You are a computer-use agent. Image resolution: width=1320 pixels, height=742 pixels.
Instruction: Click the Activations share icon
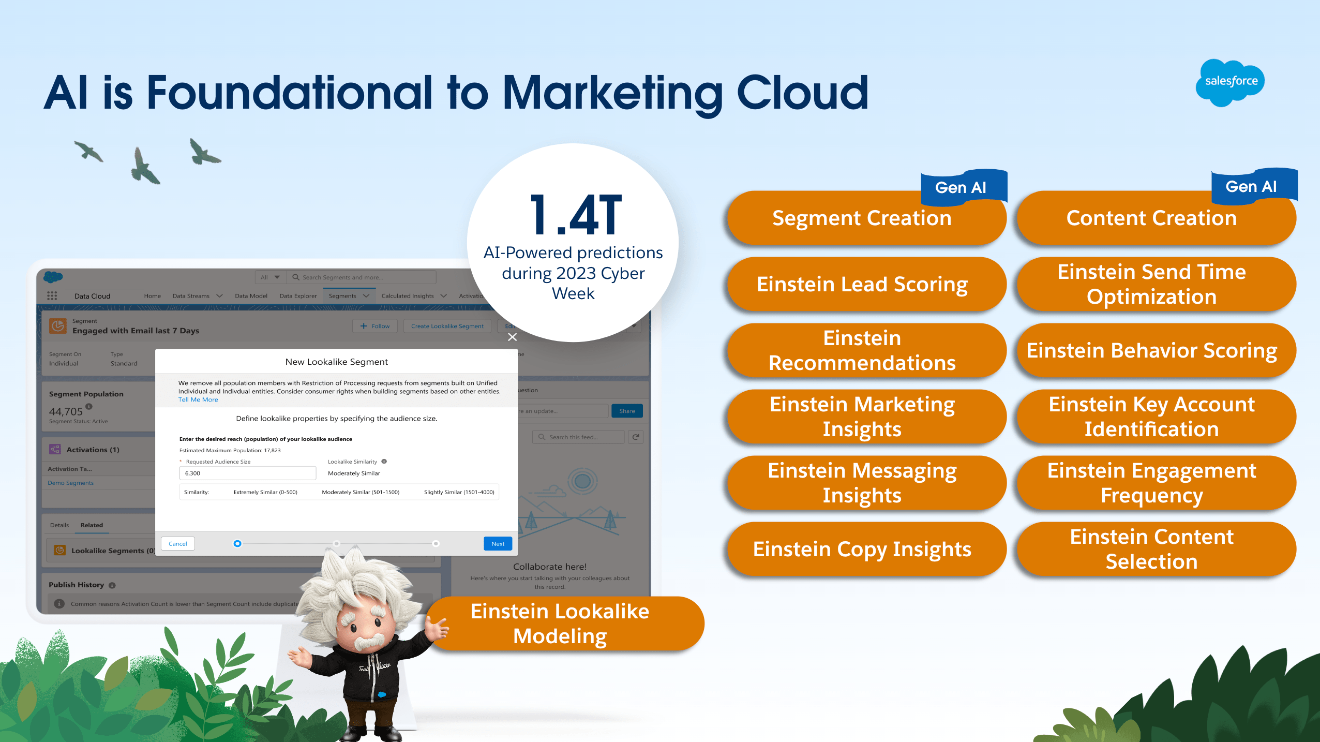pos(55,449)
